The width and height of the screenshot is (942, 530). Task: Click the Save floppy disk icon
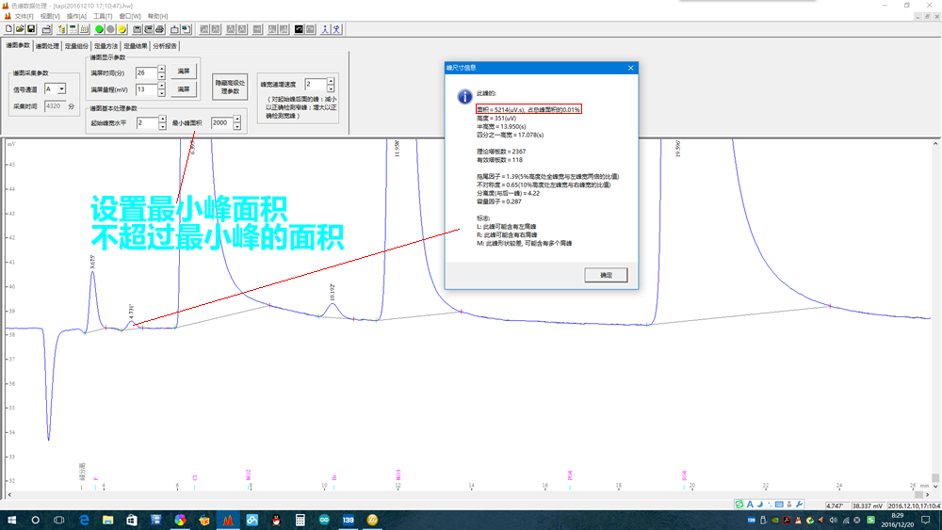[x=31, y=29]
